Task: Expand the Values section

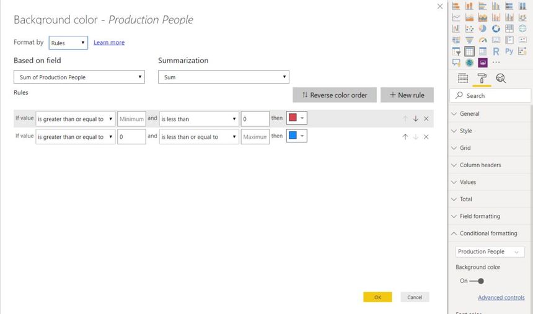Action: pyautogui.click(x=490, y=182)
